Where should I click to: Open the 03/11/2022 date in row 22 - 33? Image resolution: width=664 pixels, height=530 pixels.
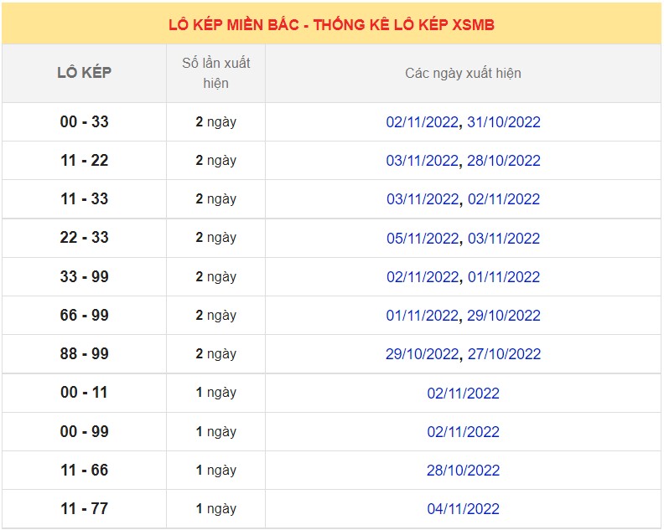point(504,239)
